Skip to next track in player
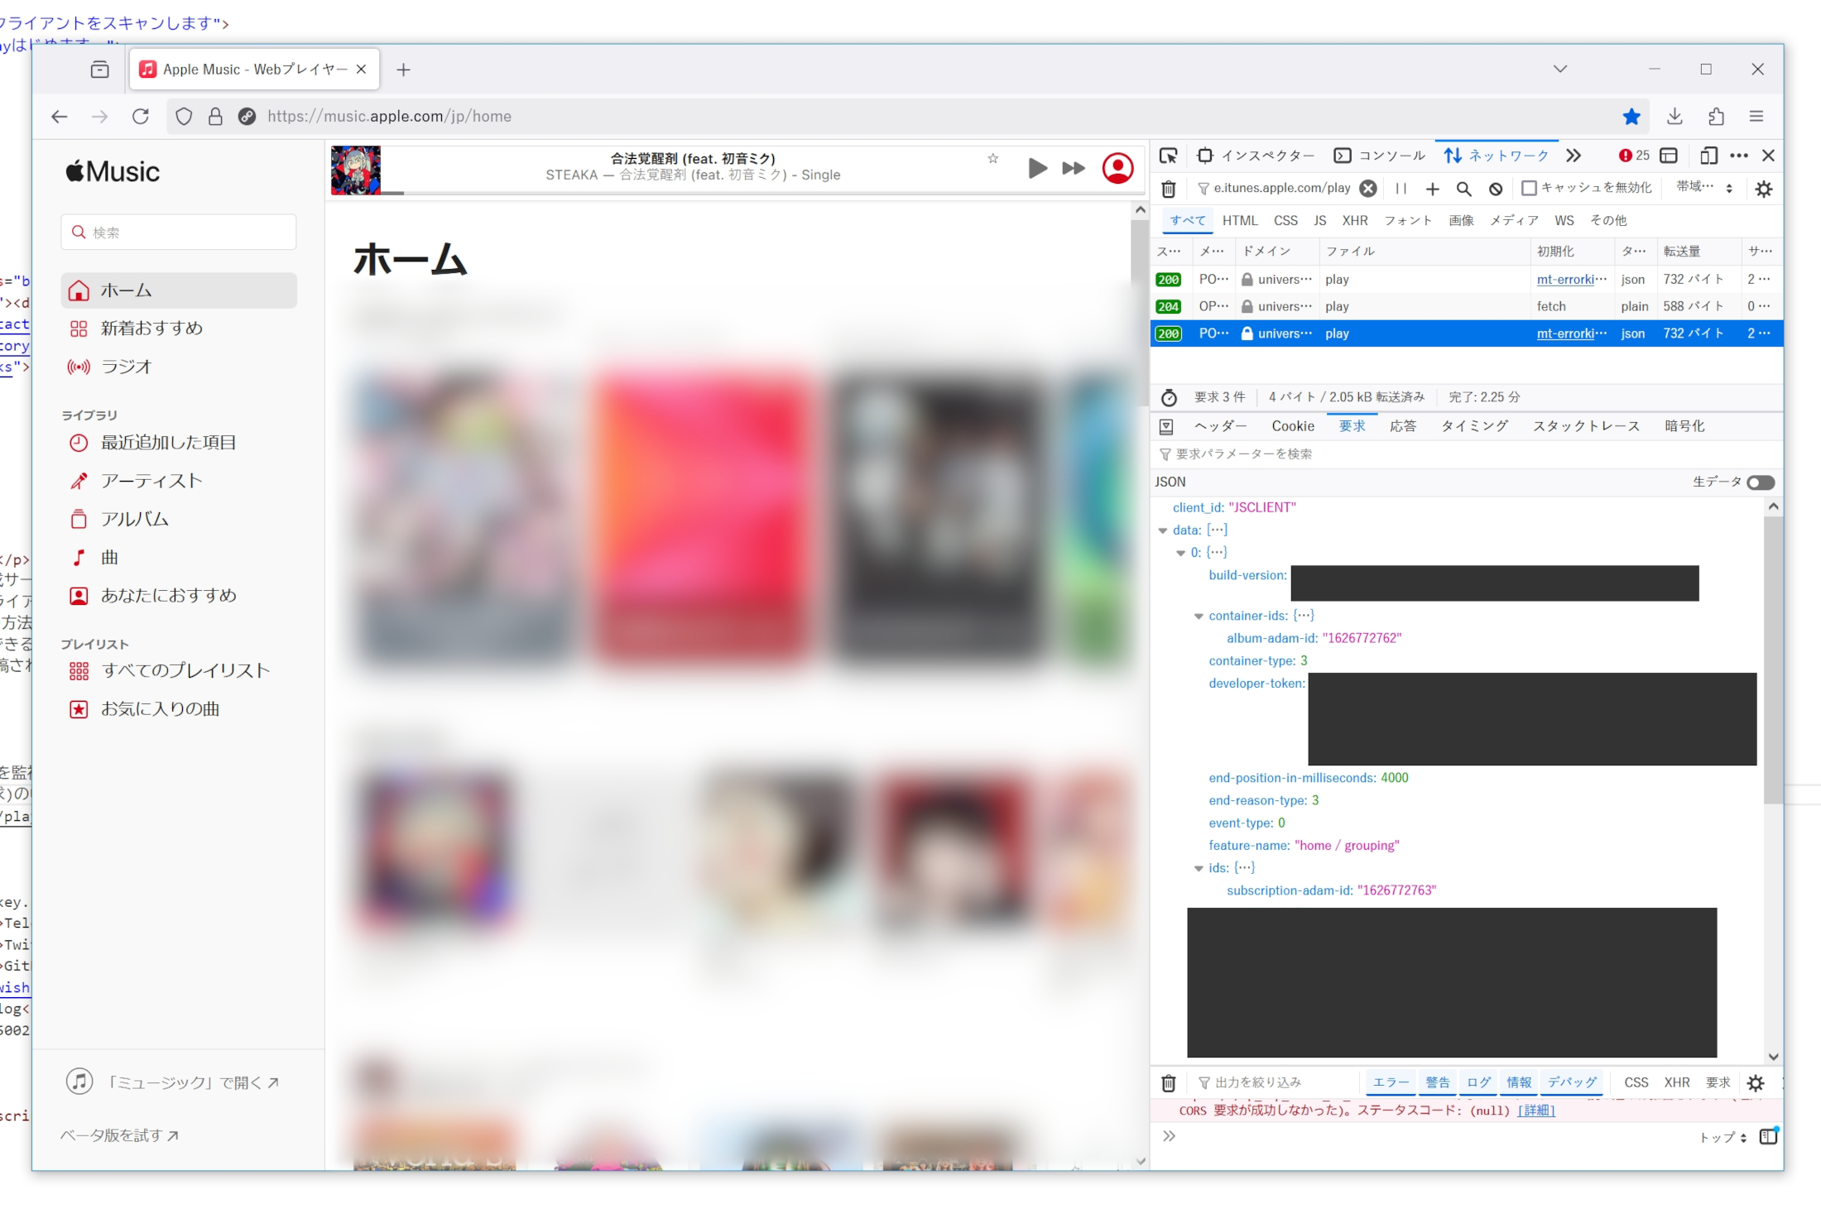The image size is (1821, 1214). 1074,169
